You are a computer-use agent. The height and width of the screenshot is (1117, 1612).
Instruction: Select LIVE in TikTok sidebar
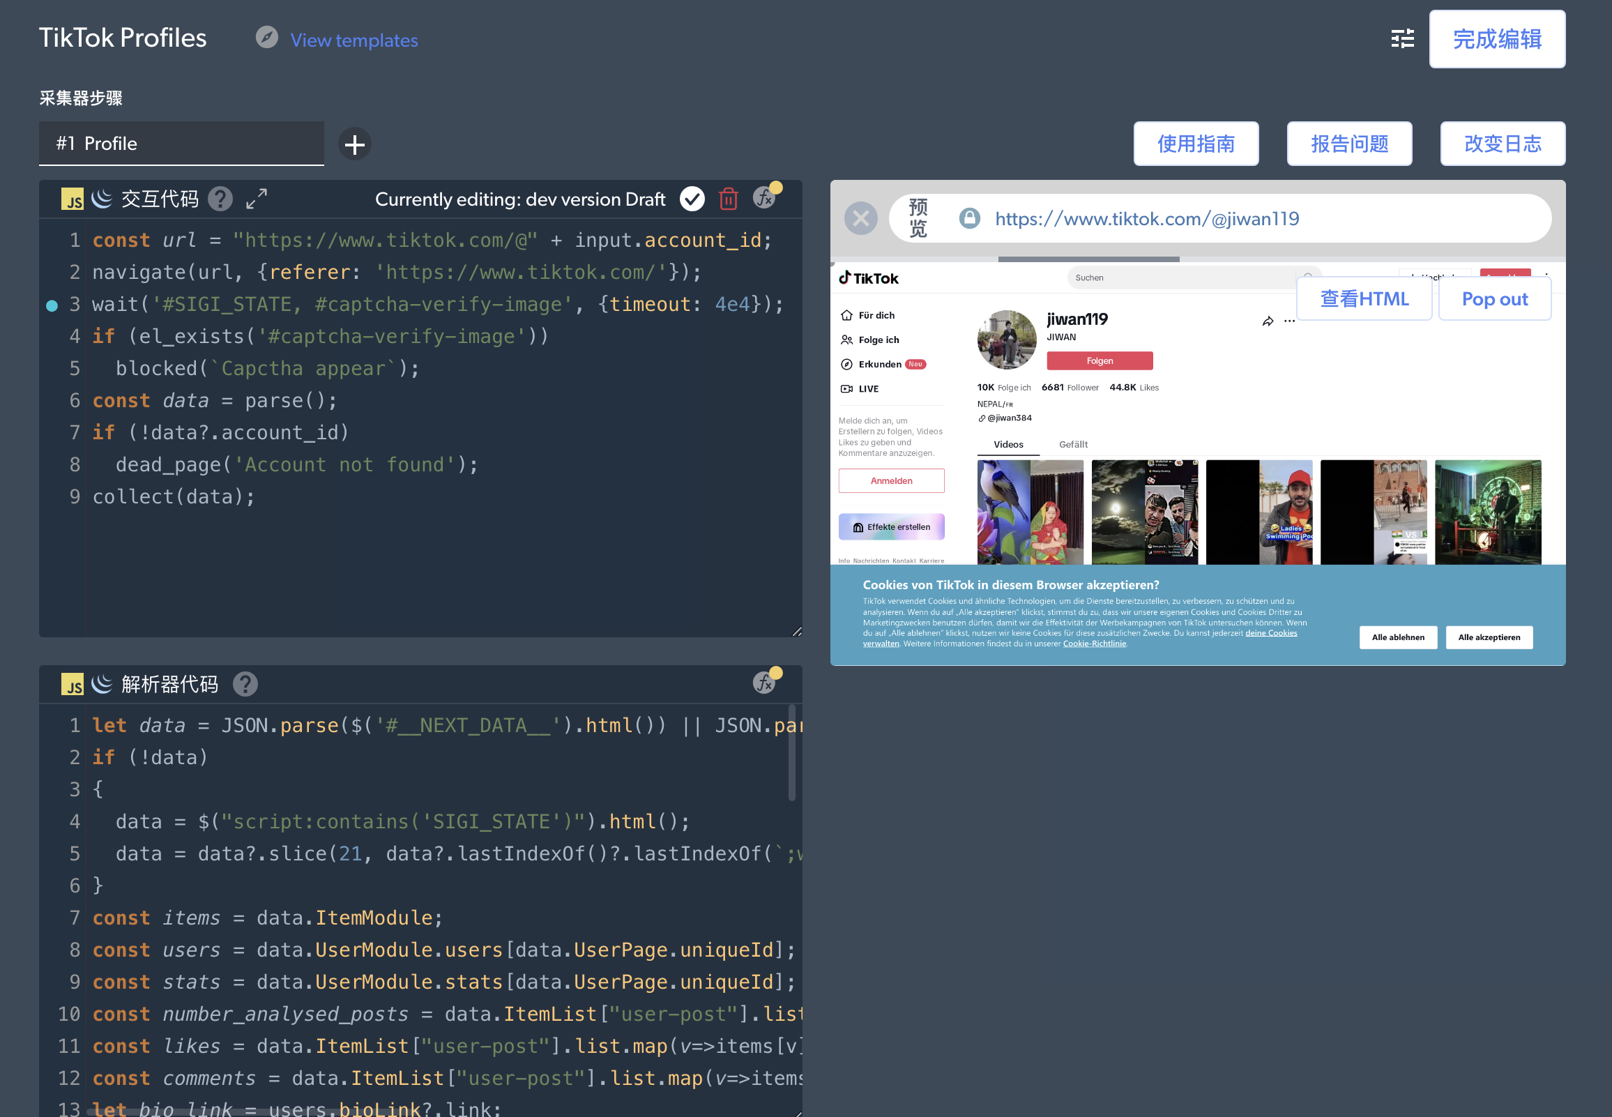click(858, 389)
